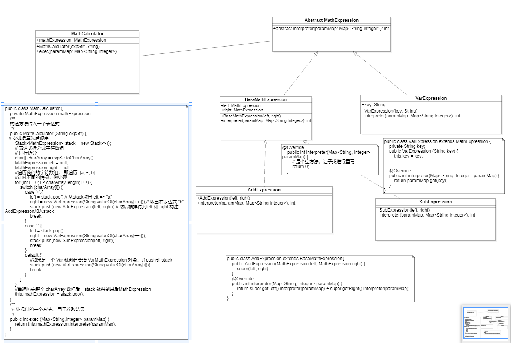Click the +SubExpression(left, right) constructor
This screenshot has width=511, height=343.
click(403, 210)
